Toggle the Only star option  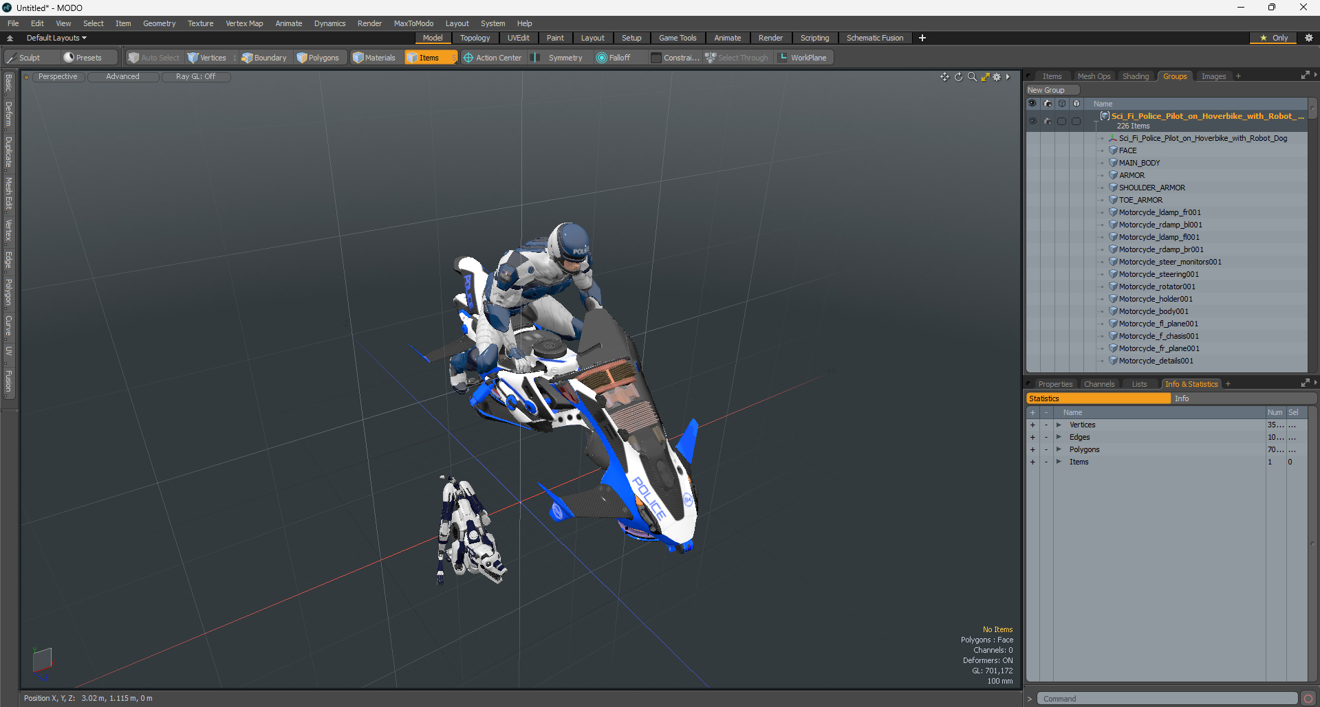[x=1274, y=38]
